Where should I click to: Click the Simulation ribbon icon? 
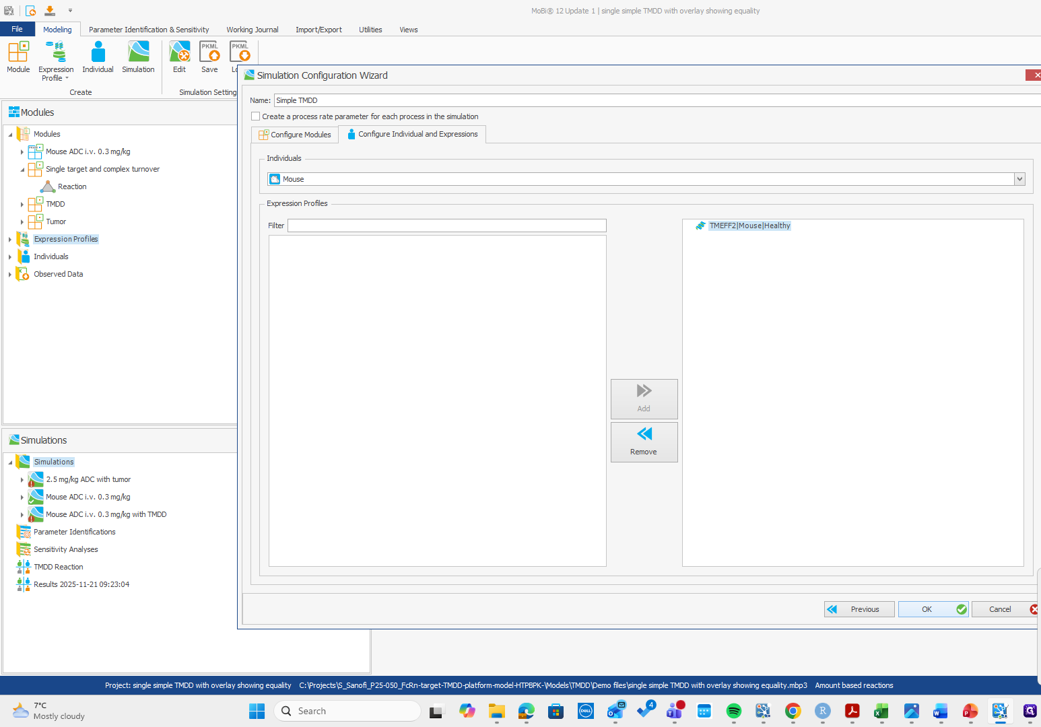coord(138,53)
